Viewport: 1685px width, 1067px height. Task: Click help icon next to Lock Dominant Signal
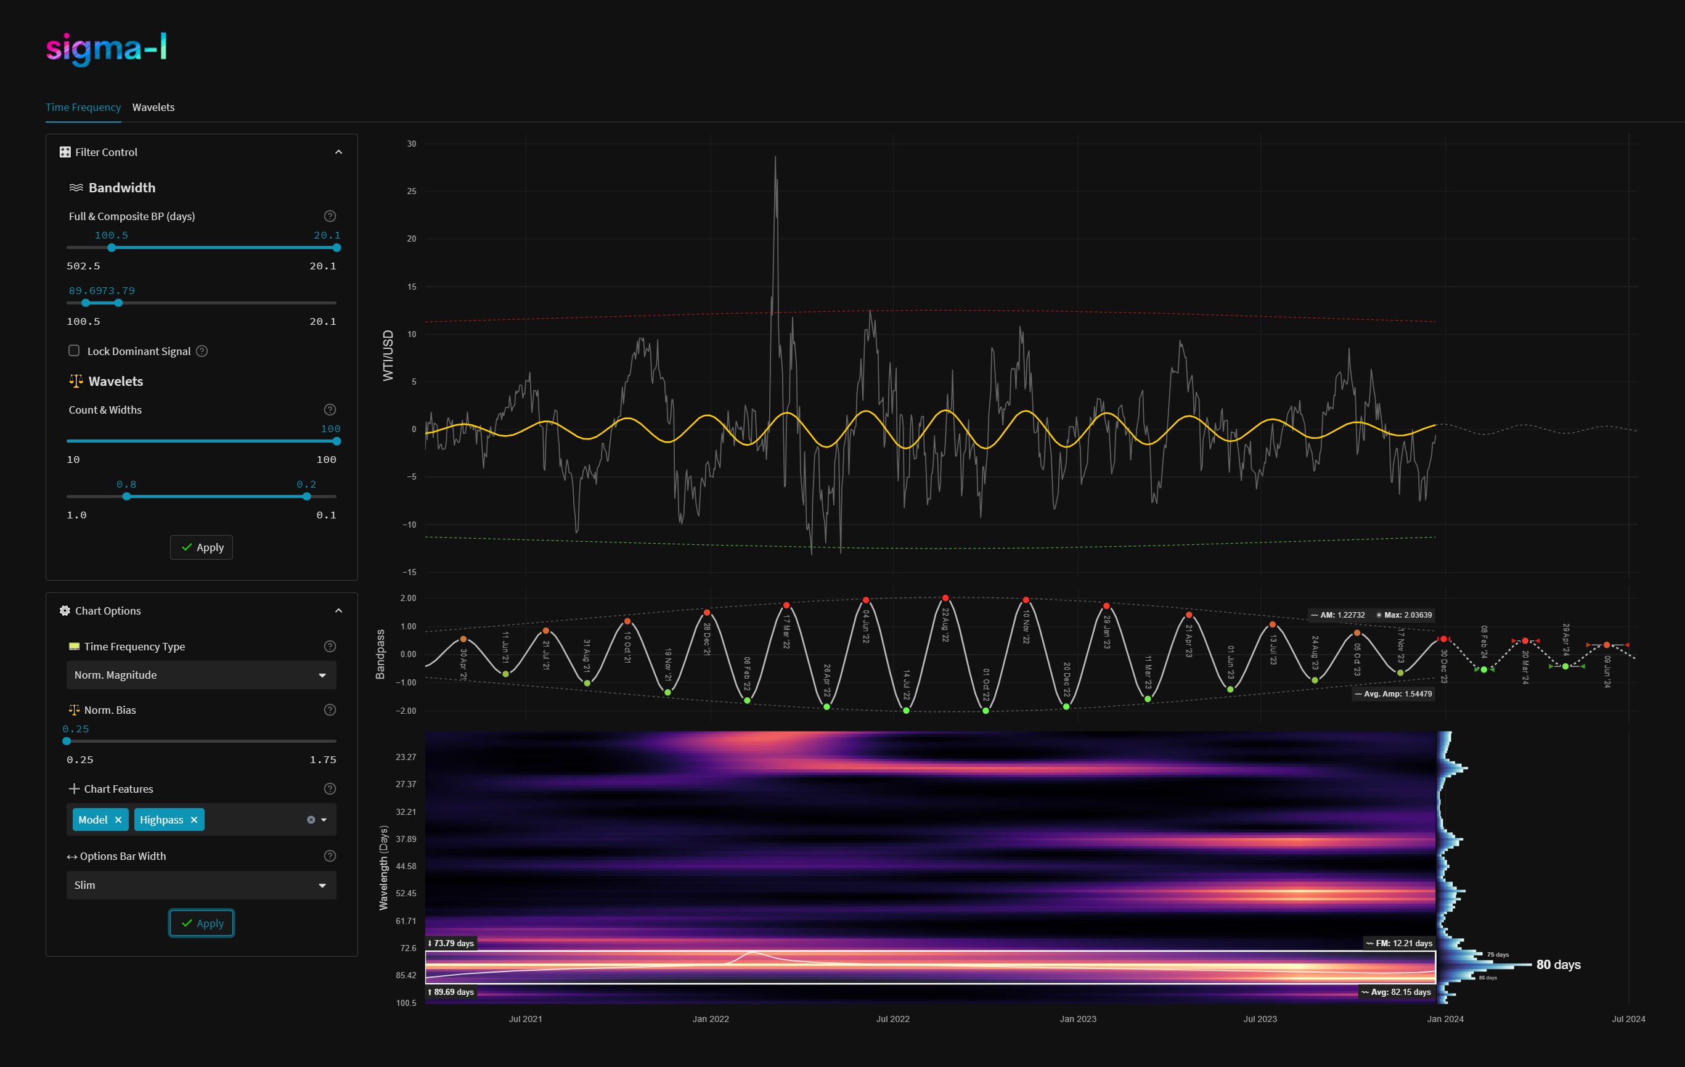pyautogui.click(x=202, y=351)
